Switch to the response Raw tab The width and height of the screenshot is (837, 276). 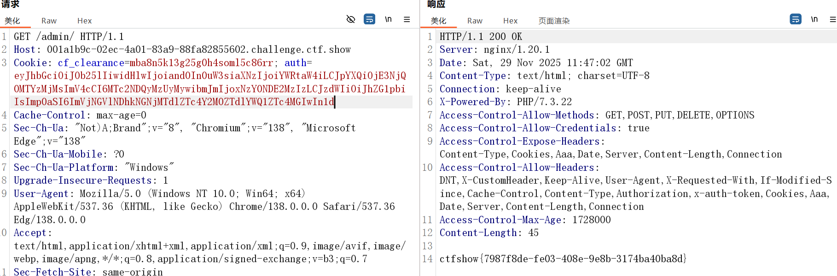(475, 21)
